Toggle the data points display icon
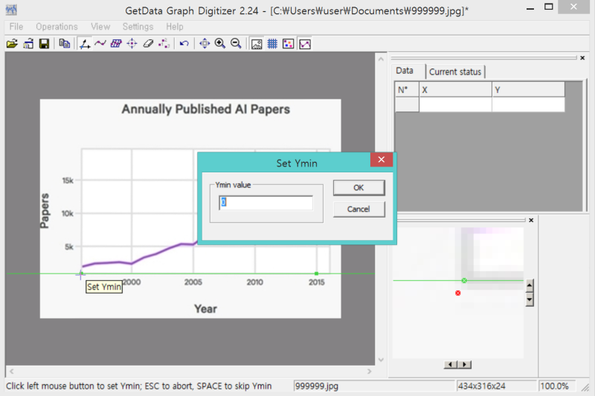Image resolution: width=595 pixels, height=396 pixels. tap(289, 44)
